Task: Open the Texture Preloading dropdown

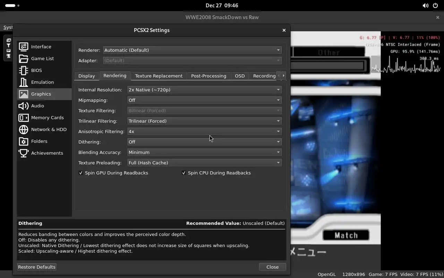Action: coord(204,163)
